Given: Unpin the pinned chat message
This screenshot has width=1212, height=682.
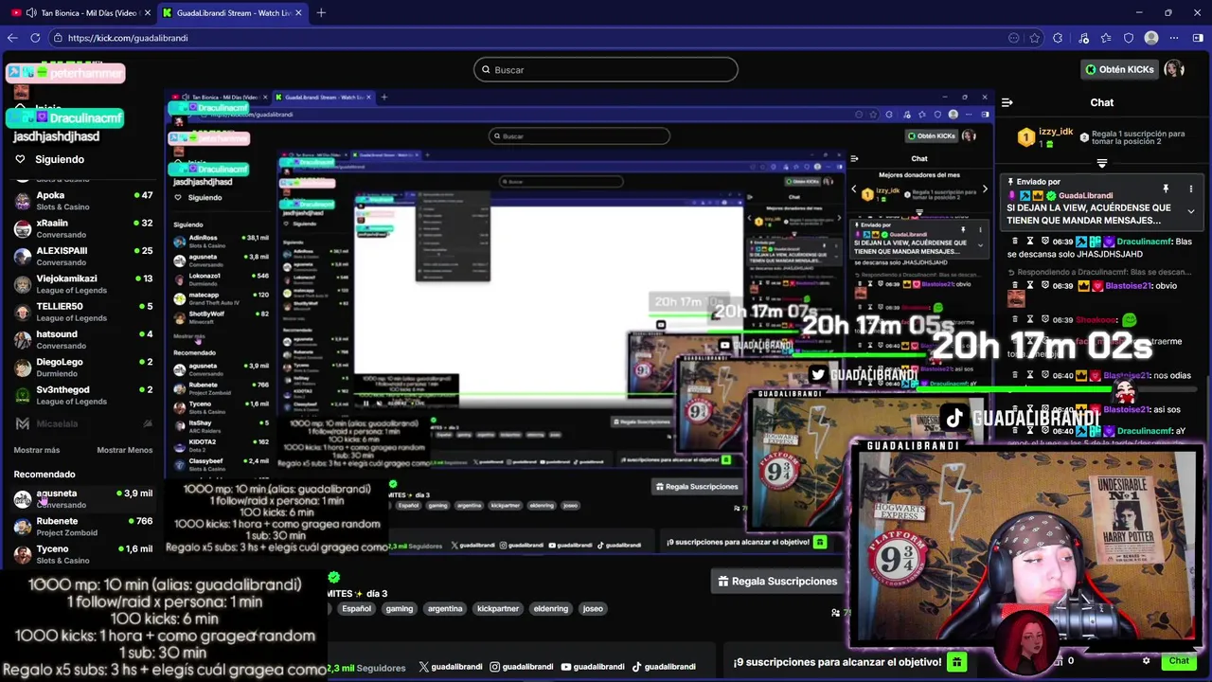Looking at the screenshot, I should point(1166,189).
